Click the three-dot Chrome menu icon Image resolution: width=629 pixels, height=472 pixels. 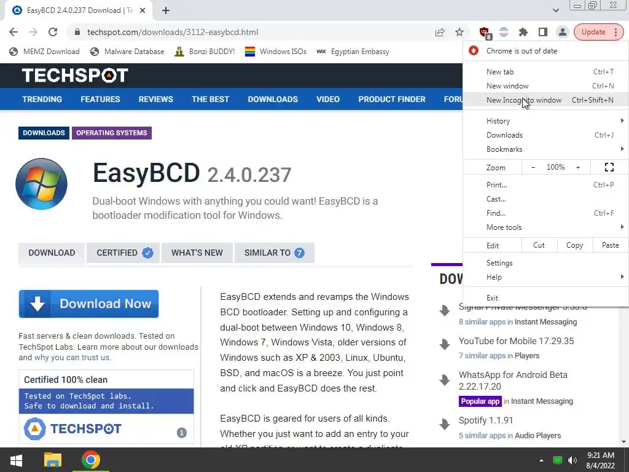615,32
